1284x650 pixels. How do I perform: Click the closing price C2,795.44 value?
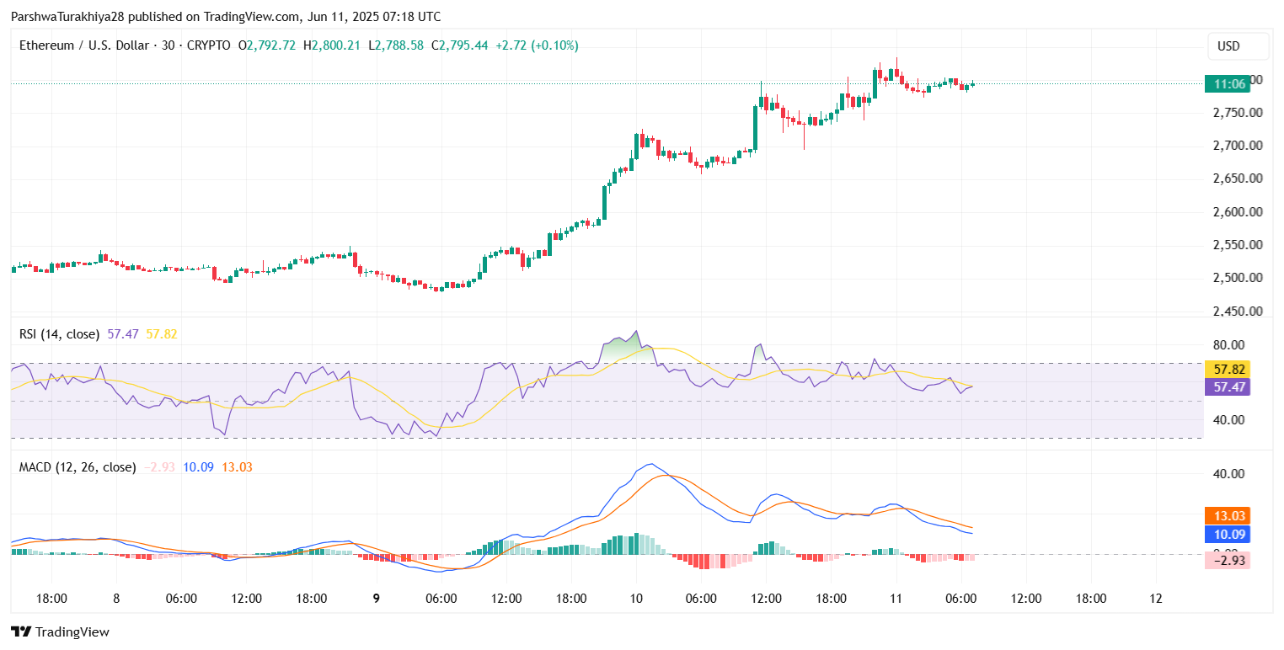click(x=460, y=45)
